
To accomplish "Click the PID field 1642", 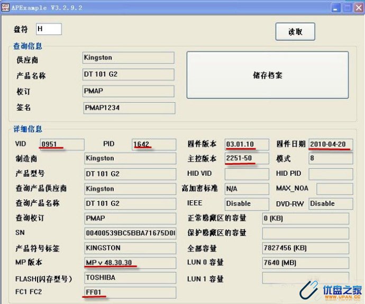I will [154, 145].
